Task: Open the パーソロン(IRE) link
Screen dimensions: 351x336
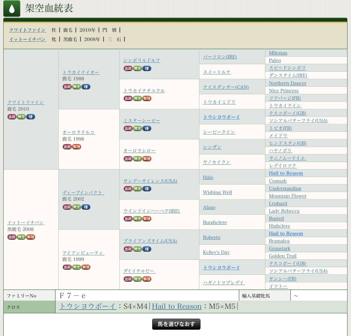Action: 220,57
